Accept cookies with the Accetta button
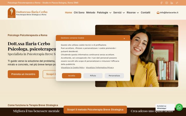This screenshot has height=116, width=186. (72, 76)
